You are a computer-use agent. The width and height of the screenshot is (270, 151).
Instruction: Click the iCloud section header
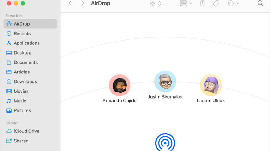(12, 123)
